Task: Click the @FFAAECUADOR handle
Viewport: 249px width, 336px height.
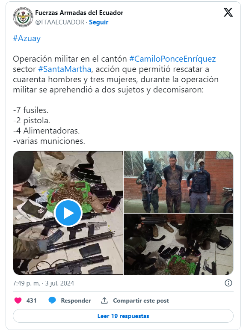Action: [60, 22]
